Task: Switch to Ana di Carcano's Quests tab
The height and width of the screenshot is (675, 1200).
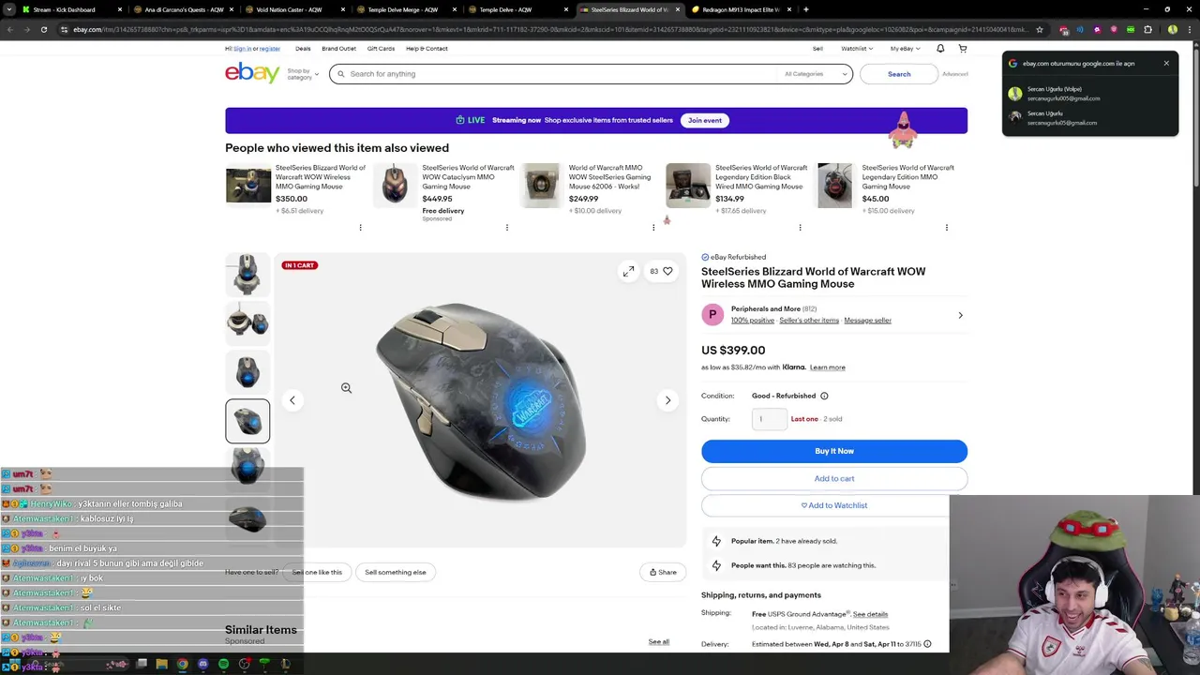Action: (x=184, y=9)
